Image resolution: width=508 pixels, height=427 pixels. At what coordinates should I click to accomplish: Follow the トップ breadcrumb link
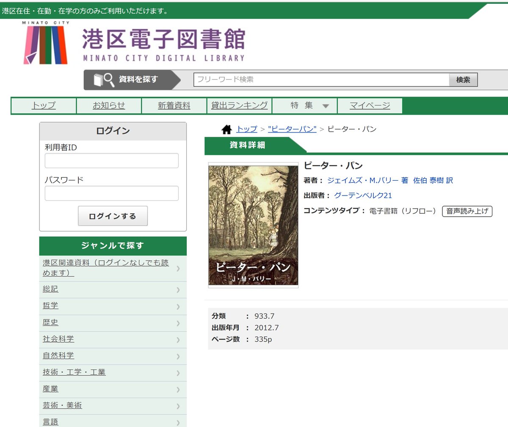click(x=247, y=129)
